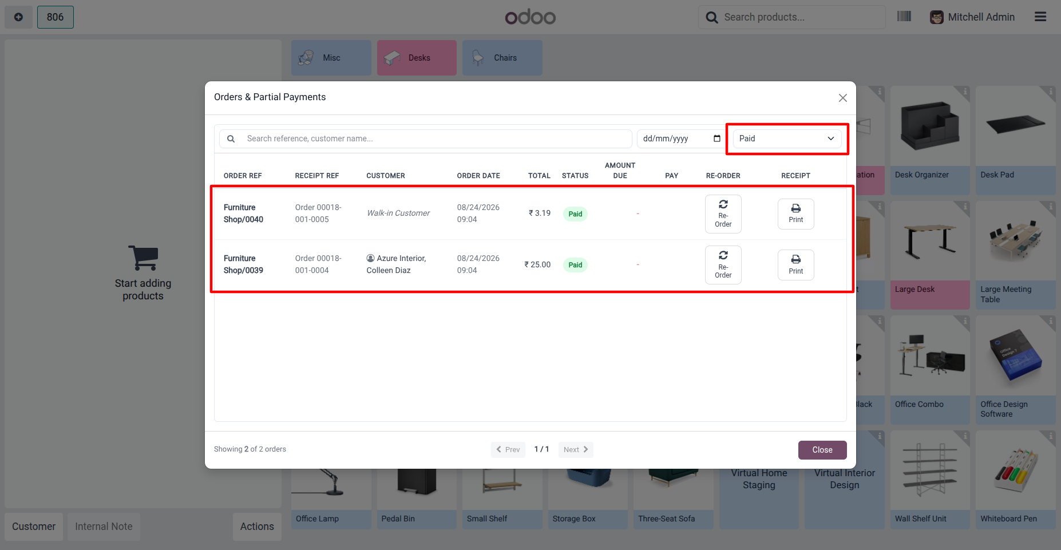Select the Desks category tab

[417, 58]
